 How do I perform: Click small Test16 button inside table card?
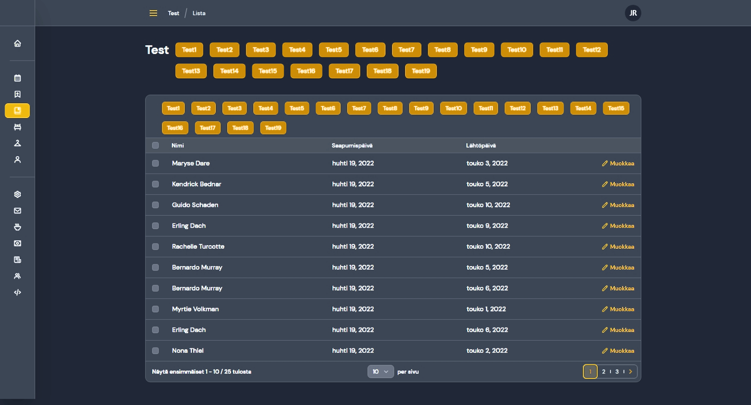tap(175, 128)
